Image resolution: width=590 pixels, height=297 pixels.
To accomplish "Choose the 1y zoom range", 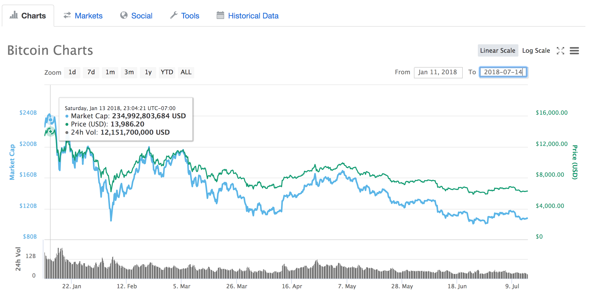I will [x=148, y=72].
